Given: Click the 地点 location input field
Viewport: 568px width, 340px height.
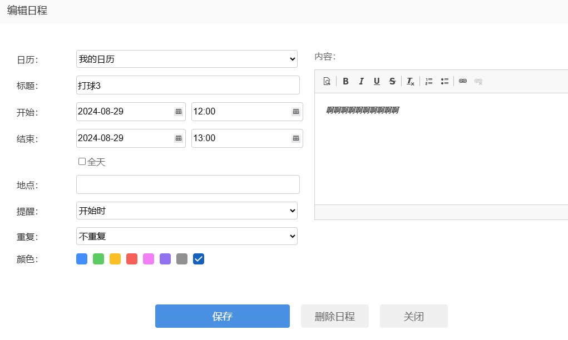Looking at the screenshot, I should pyautogui.click(x=188, y=184).
